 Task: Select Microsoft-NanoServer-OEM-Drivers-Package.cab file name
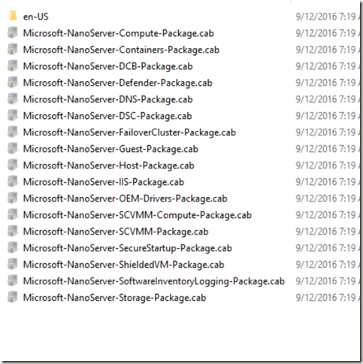tap(126, 199)
